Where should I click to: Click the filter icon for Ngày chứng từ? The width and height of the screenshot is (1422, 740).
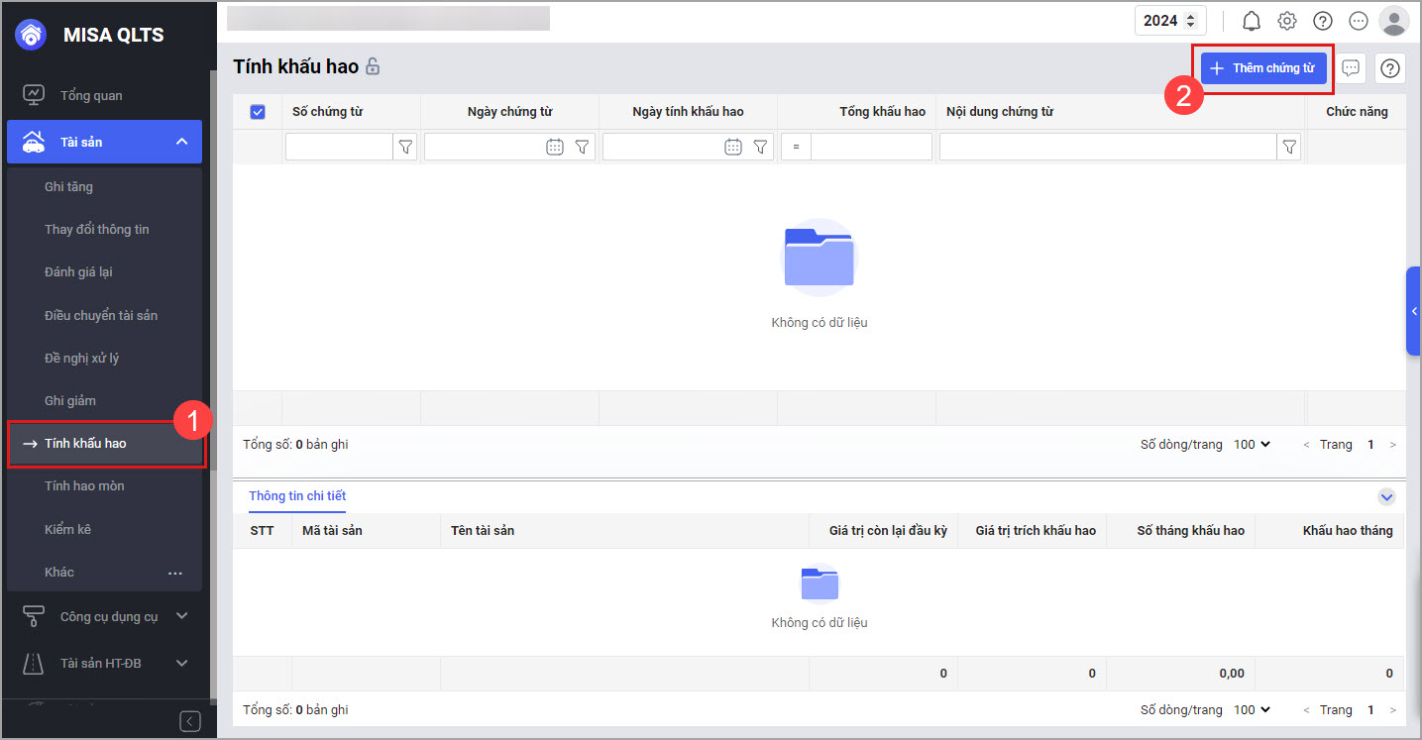click(583, 147)
